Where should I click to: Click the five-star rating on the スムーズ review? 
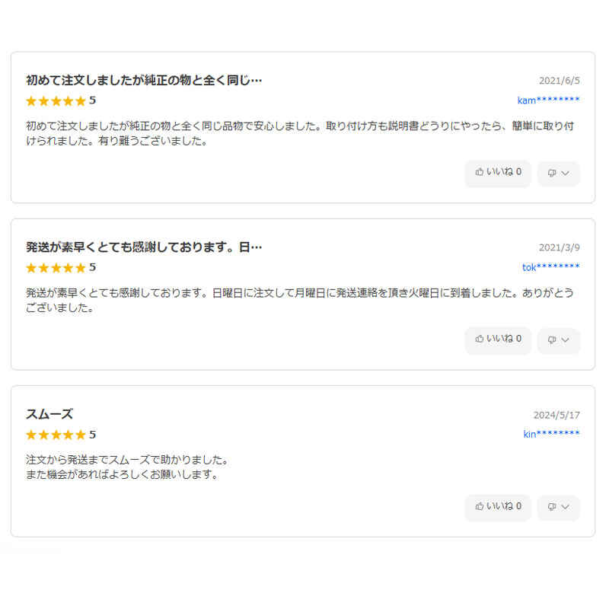tap(56, 435)
